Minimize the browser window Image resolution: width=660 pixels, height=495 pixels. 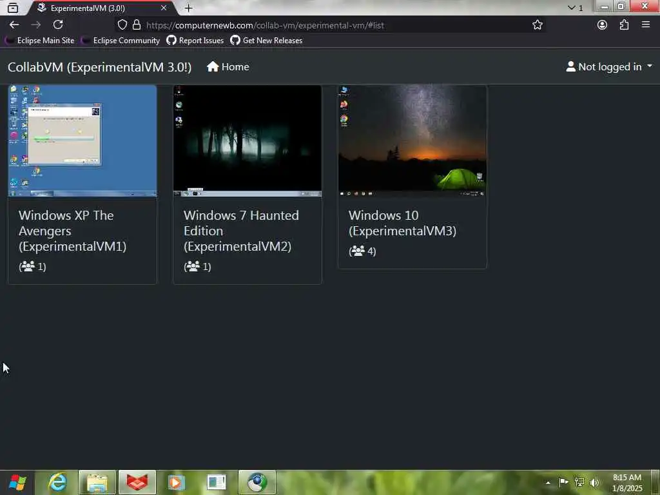605,6
